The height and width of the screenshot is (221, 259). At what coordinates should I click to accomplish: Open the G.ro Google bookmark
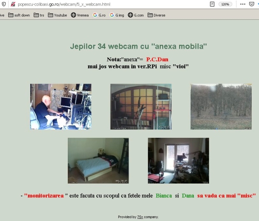(x=99, y=15)
